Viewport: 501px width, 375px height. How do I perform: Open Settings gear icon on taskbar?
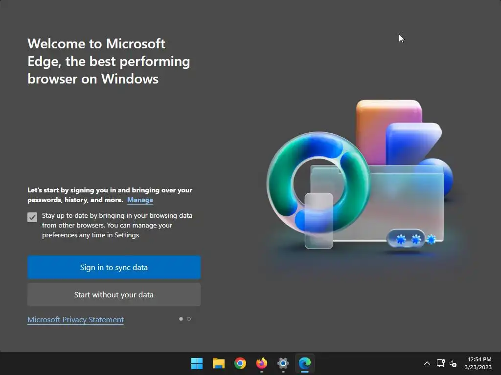point(283,363)
